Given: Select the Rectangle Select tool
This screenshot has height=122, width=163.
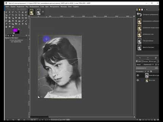Looking at the screenshot, I should (x=6, y=12).
